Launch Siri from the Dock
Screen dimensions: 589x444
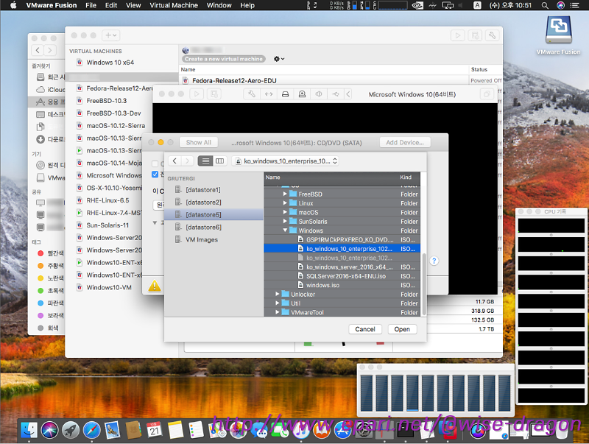[49, 430]
